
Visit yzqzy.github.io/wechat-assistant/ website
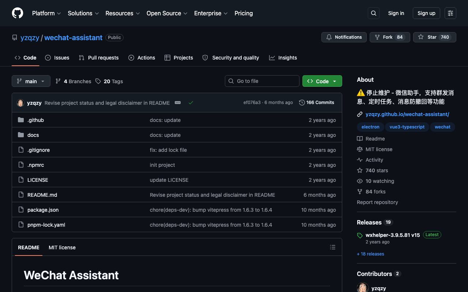pos(407,114)
